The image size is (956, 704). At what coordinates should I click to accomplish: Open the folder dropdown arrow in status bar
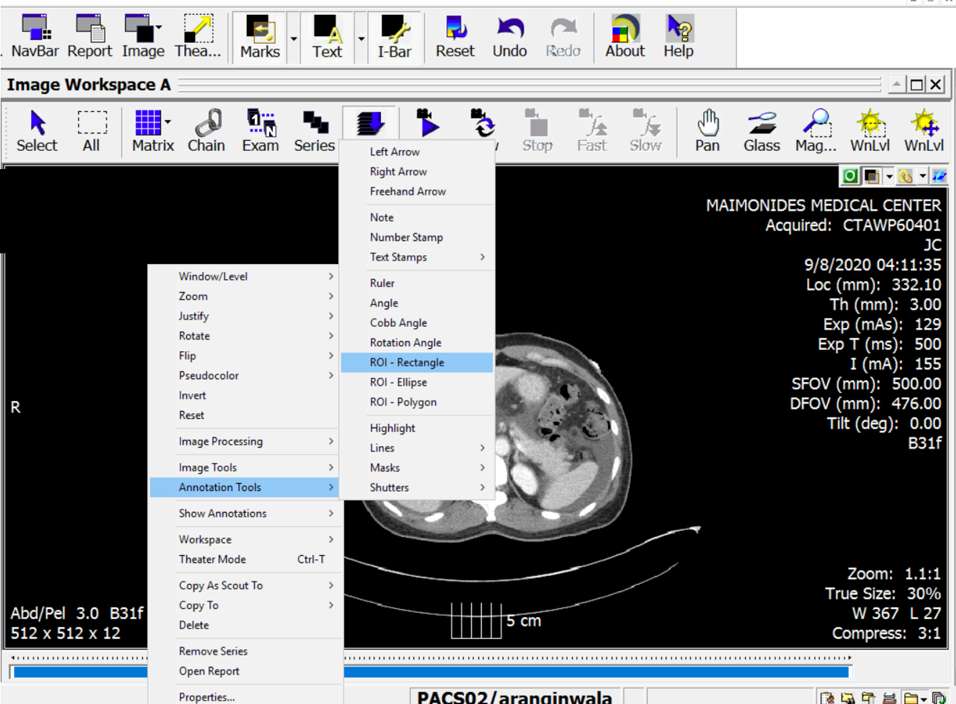click(924, 698)
